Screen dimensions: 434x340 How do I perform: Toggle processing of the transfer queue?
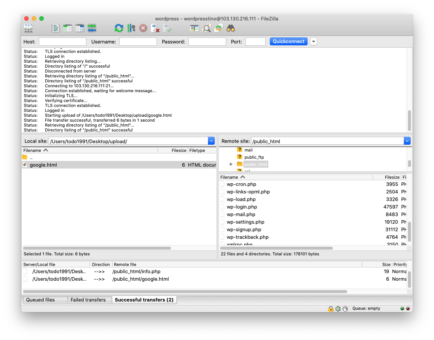click(x=131, y=28)
